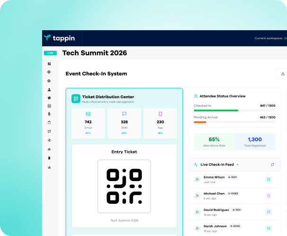Open the dashboard grid icon in sidebar
This screenshot has height=236, width=287.
click(49, 64)
